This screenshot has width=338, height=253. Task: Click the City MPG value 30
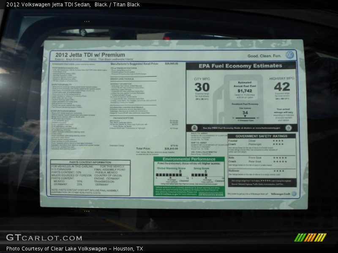[x=202, y=87]
